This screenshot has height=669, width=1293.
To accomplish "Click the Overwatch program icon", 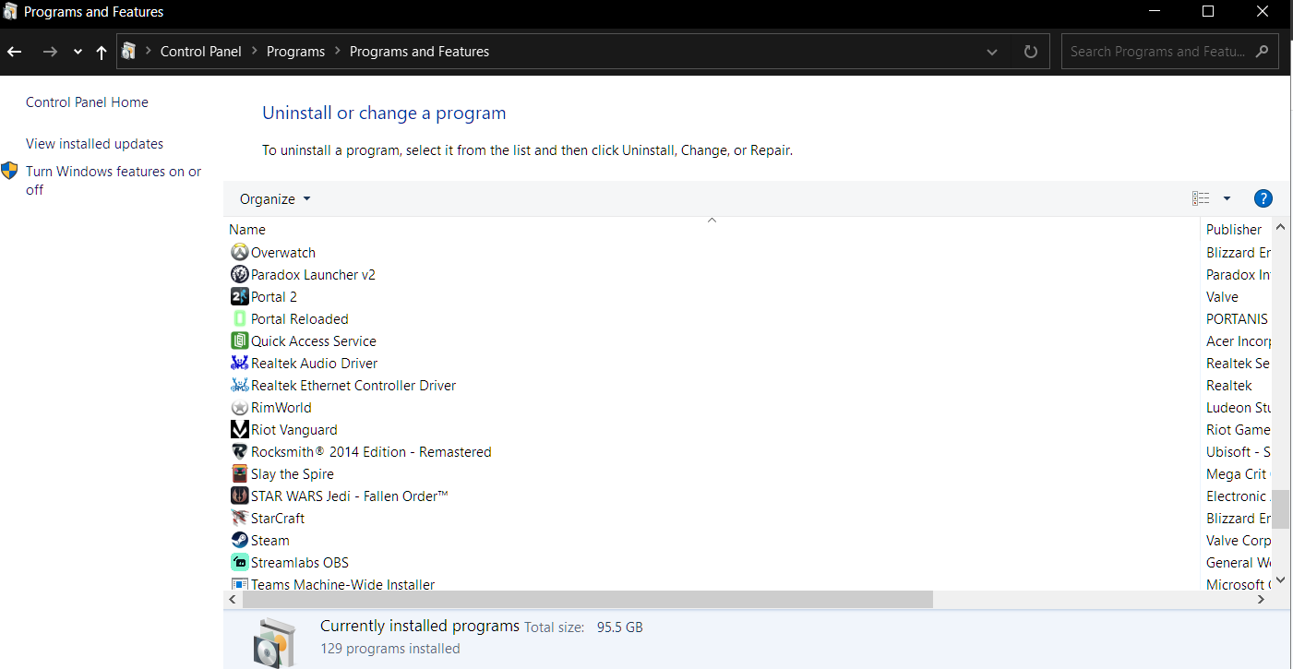I will (x=239, y=252).
